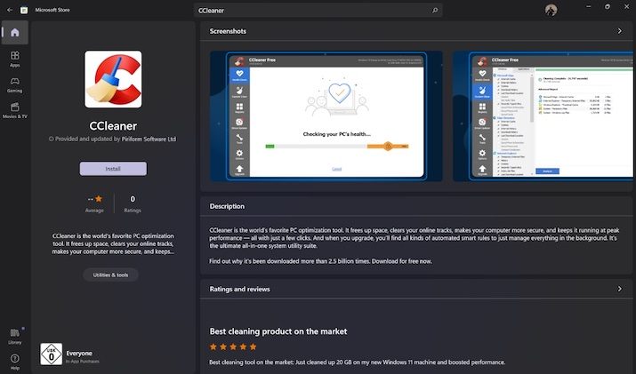Open the Library in sidebar
Image resolution: width=636 pixels, height=374 pixels.
pos(15,337)
